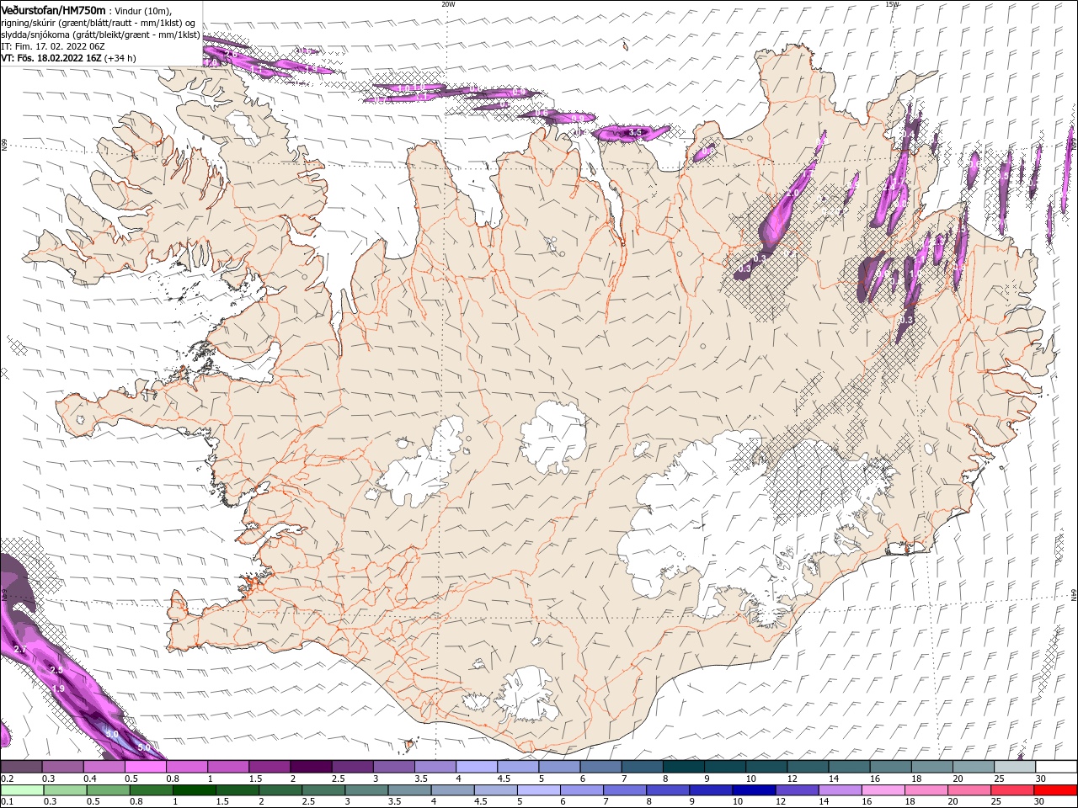Click the 'VT: Fös. 18.02.2022 16Z (+34 h)' line
Image resolution: width=1078 pixels, height=808 pixels.
(68, 58)
